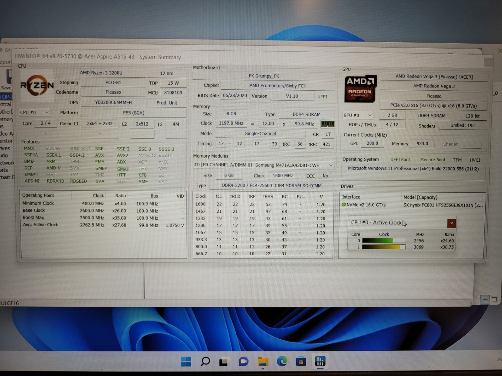Click the Core 0 clock usage bar
This screenshot has width=502, height=376.
[x=384, y=241]
